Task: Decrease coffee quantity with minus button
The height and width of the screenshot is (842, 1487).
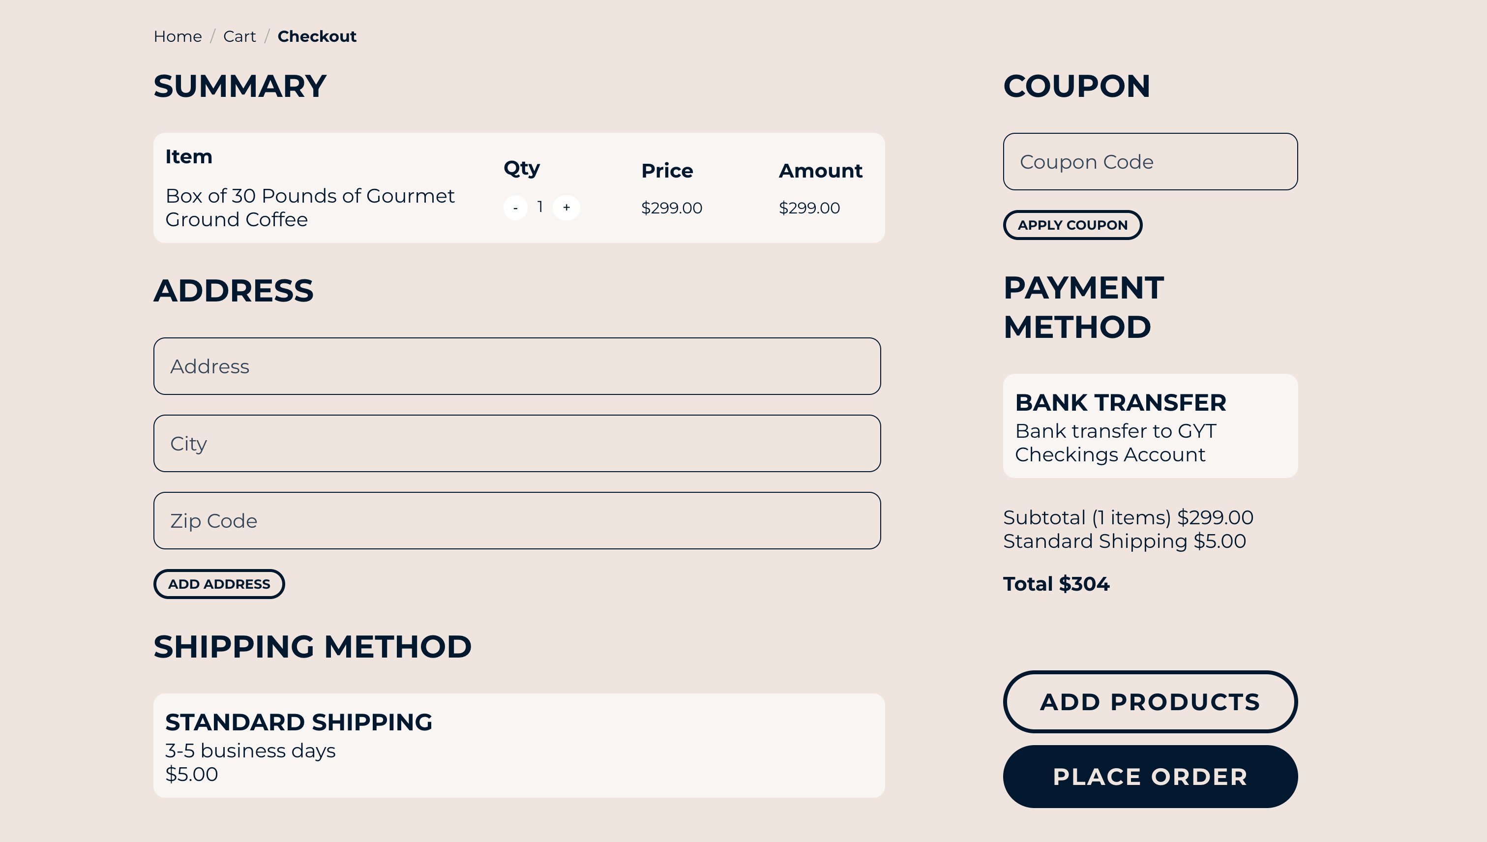Action: [x=514, y=208]
